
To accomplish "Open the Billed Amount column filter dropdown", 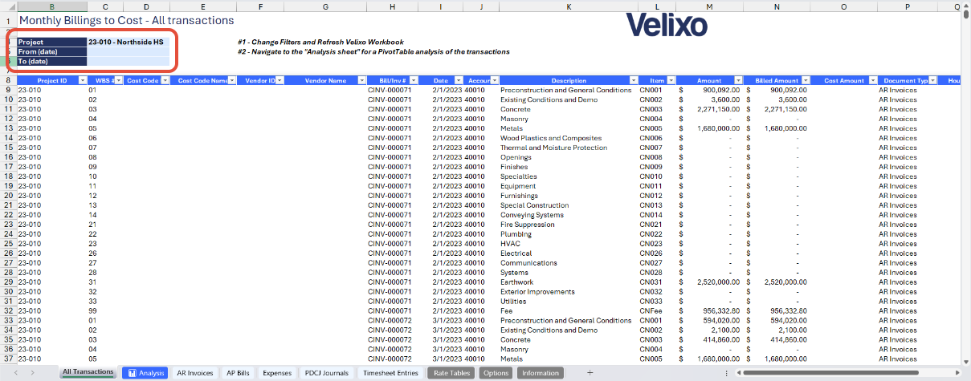I will [806, 81].
